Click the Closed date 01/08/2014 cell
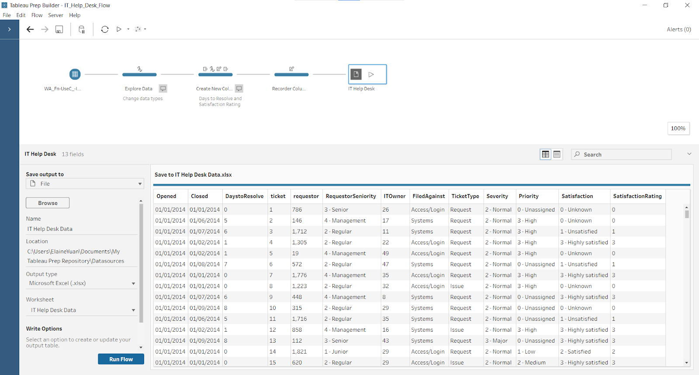The width and height of the screenshot is (699, 375). click(x=204, y=264)
